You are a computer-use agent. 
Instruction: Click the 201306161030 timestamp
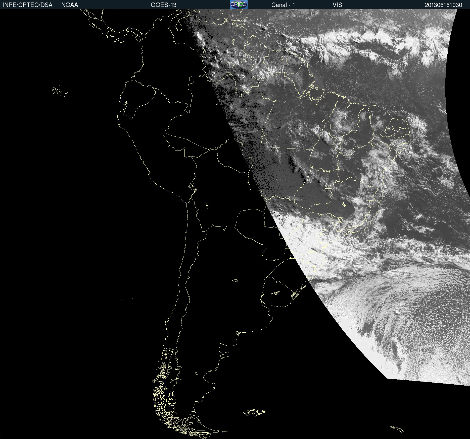coord(443,5)
